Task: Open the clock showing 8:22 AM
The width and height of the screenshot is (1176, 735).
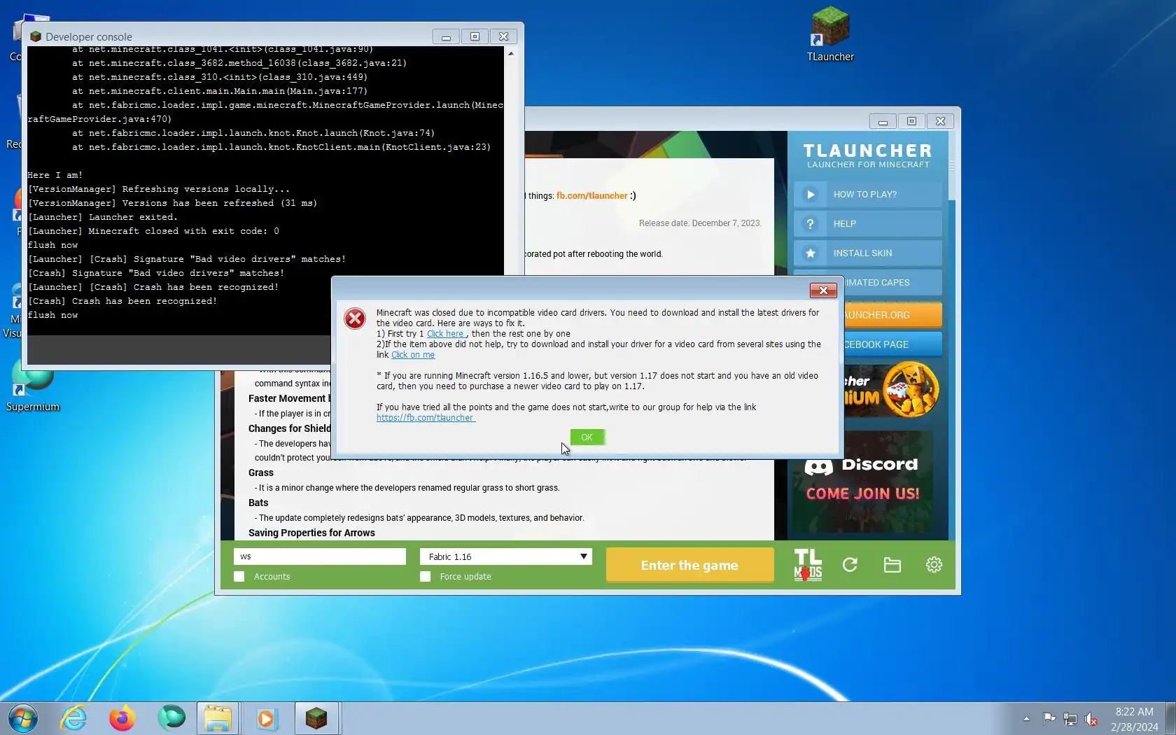Action: click(1134, 719)
